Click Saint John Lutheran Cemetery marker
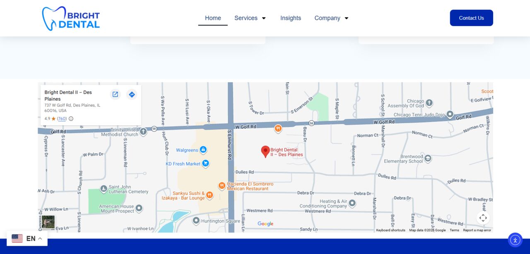 104,189
